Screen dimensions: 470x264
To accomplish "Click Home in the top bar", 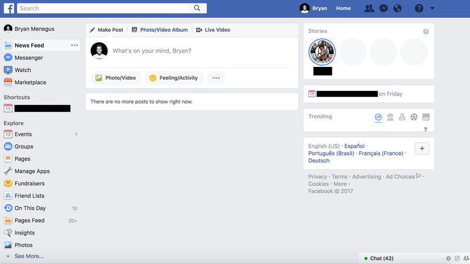I will tap(343, 8).
